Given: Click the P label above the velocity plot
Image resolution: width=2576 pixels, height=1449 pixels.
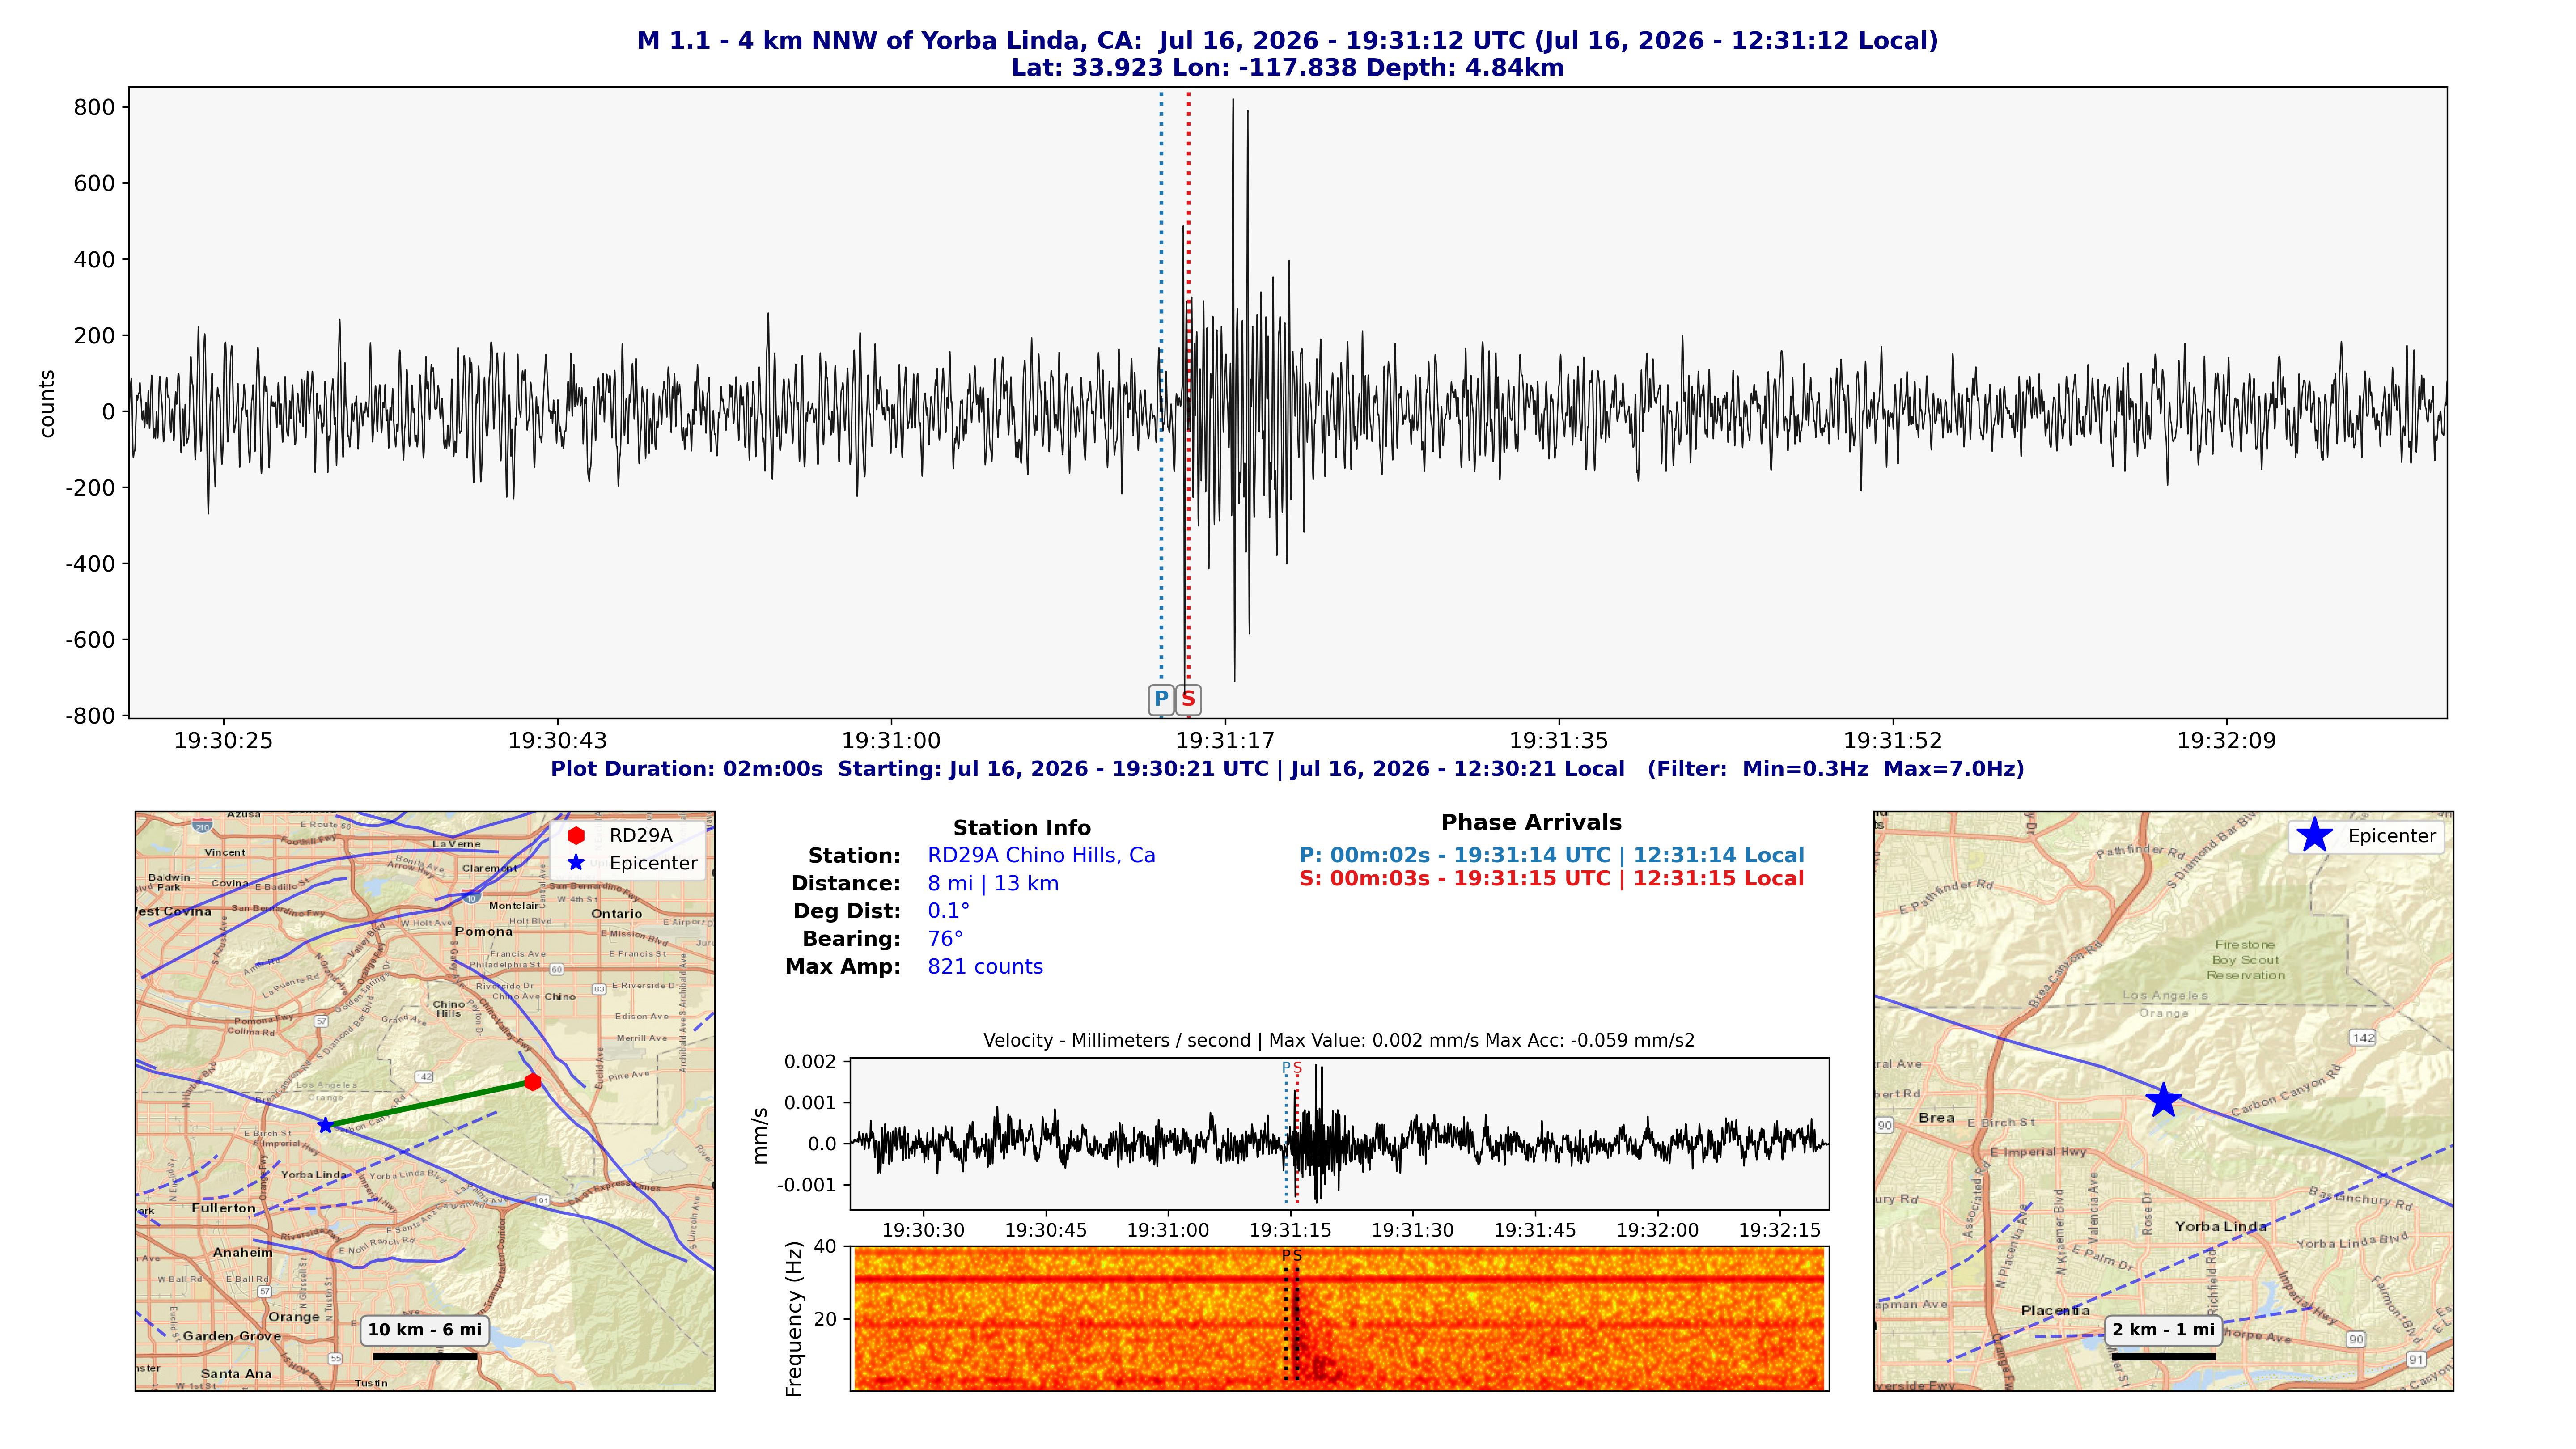Looking at the screenshot, I should pyautogui.click(x=1286, y=1068).
